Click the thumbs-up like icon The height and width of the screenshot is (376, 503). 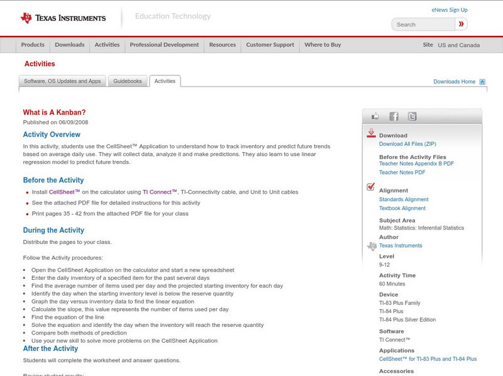(375, 116)
